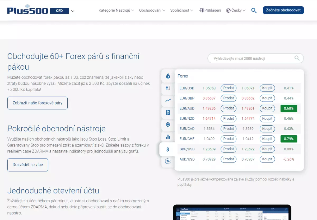
Task: Click Prodat for EUR/NZD
Action: (x=229, y=119)
